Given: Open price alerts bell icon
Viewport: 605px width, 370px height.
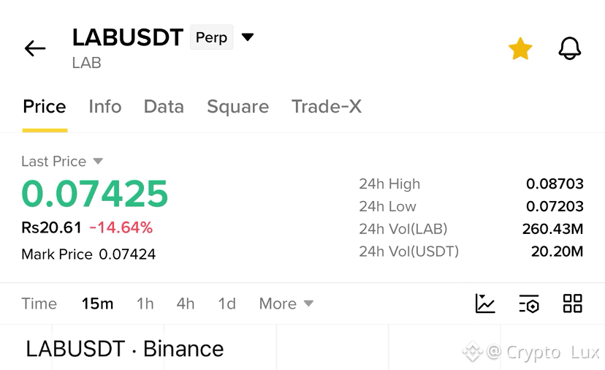Looking at the screenshot, I should (569, 49).
